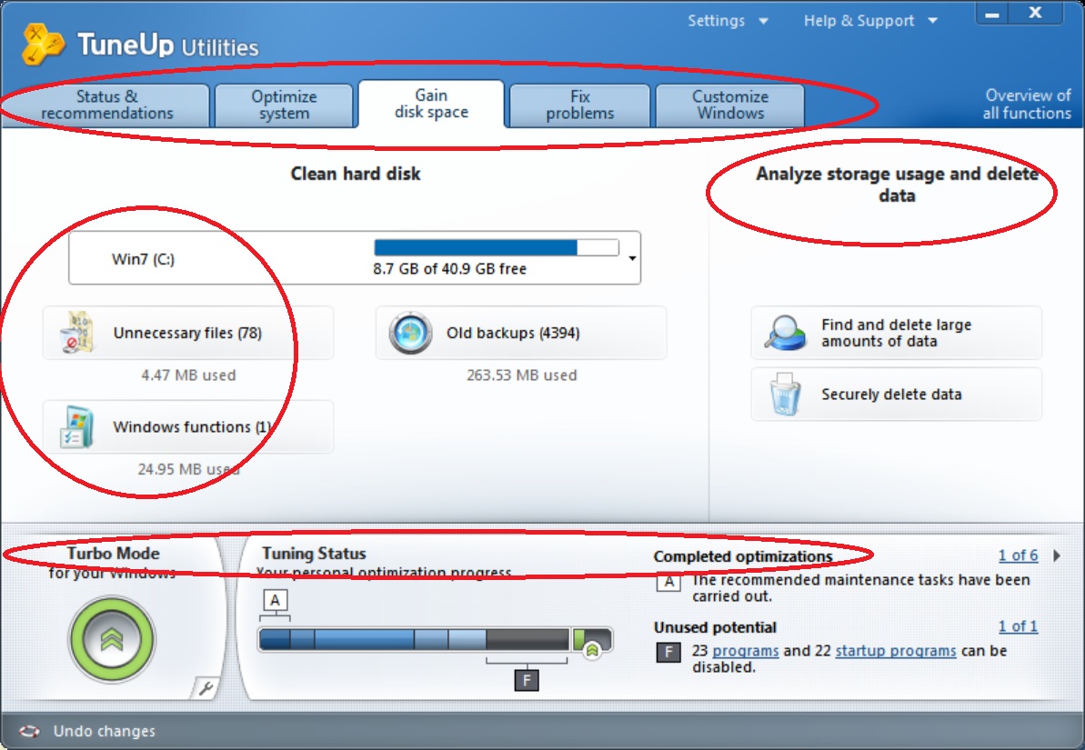Switch to Status & recommendations tab
The width and height of the screenshot is (1085, 750).
pyautogui.click(x=106, y=105)
